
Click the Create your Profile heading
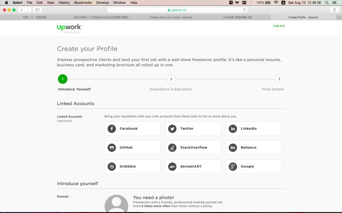pyautogui.click(x=87, y=49)
